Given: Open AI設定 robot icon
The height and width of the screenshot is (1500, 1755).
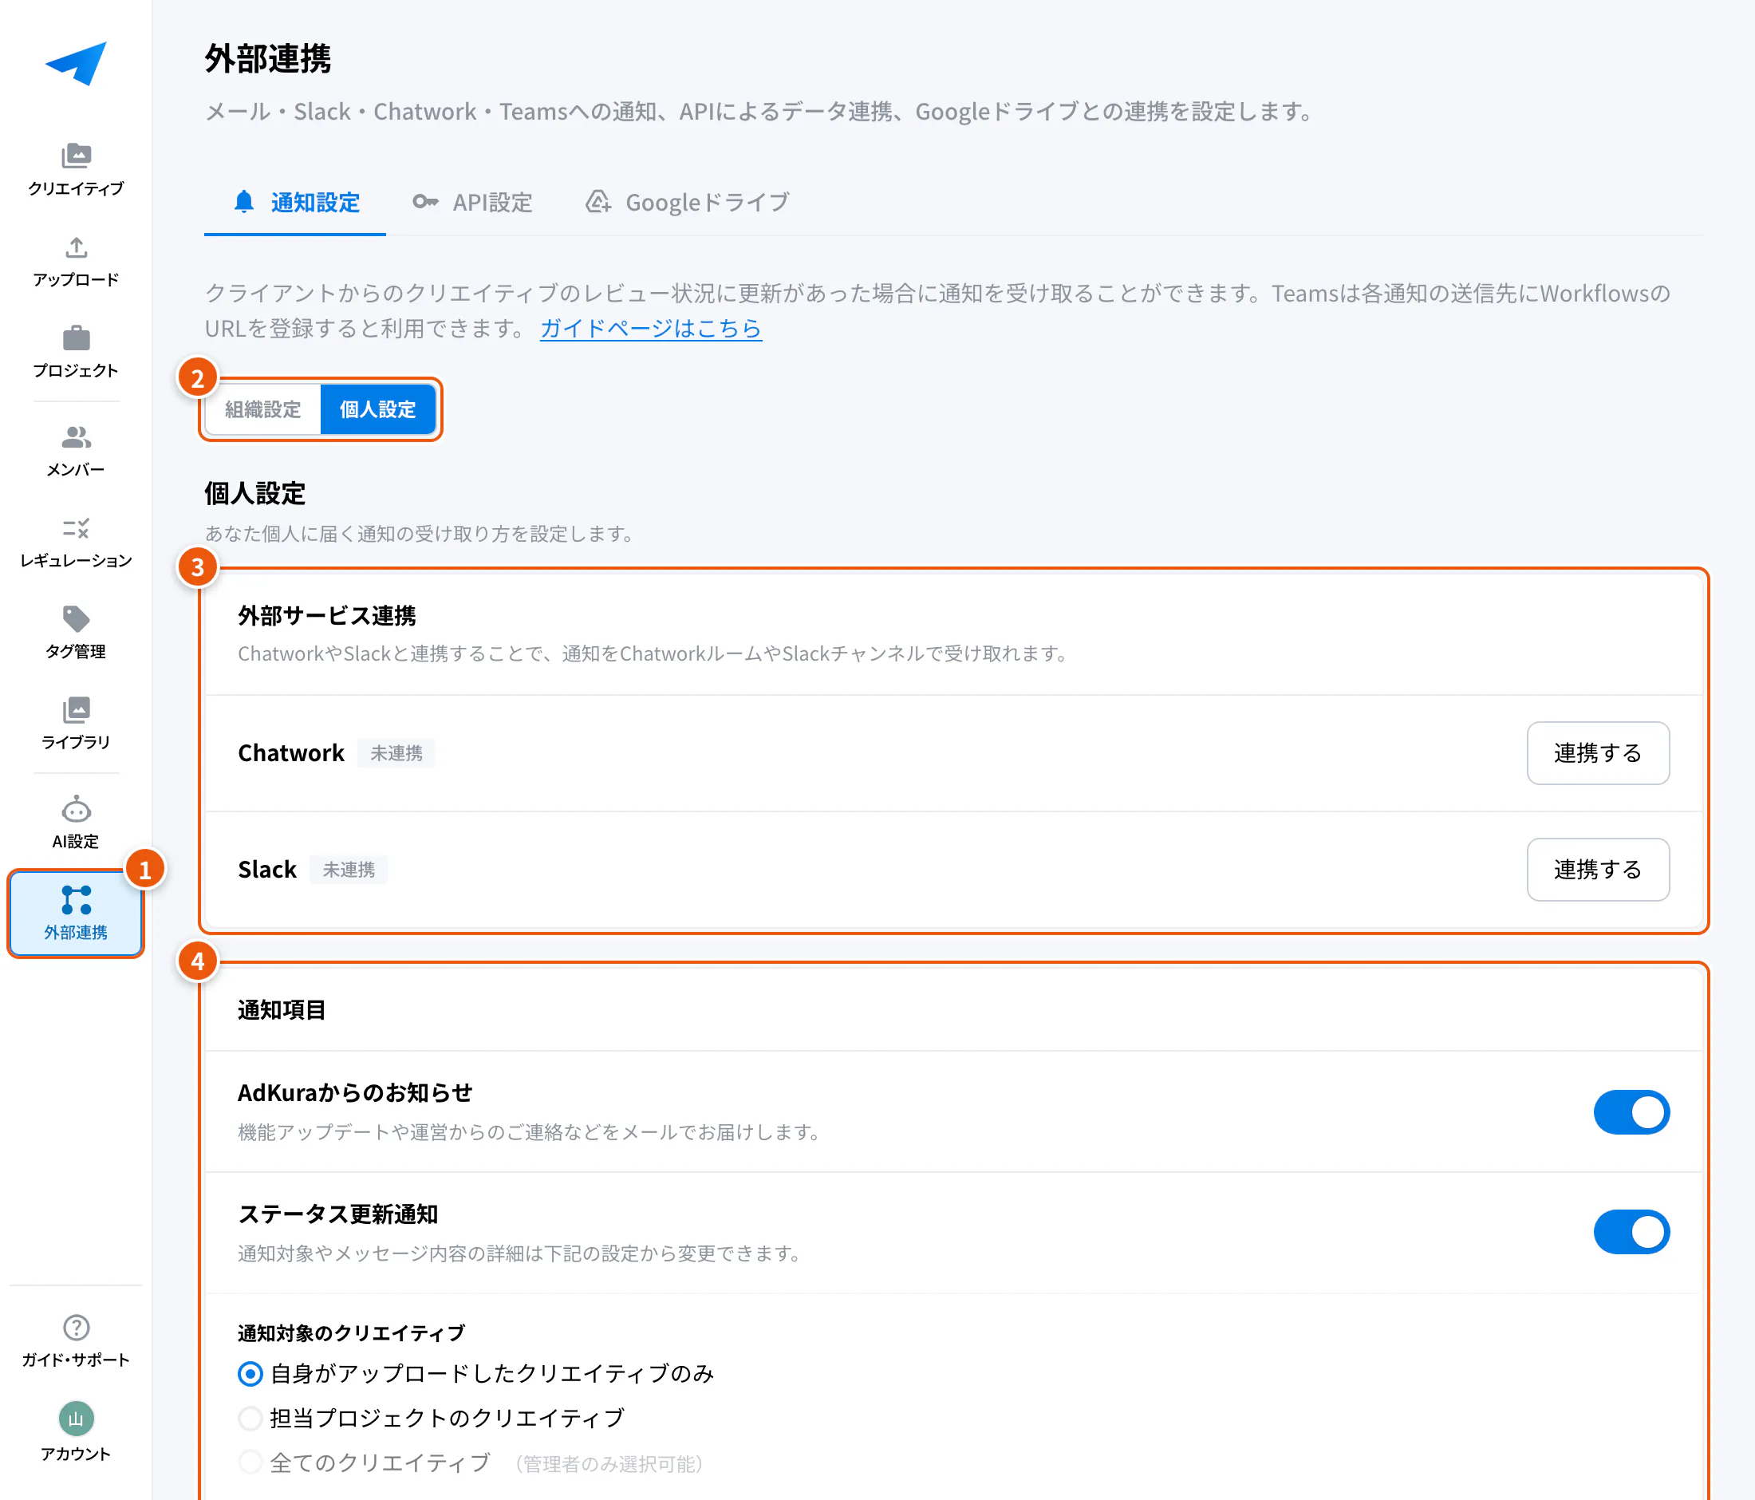Looking at the screenshot, I should 75,809.
